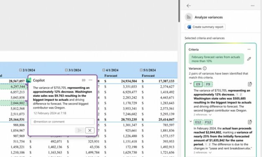Collapse the E9 F9 variance entry
This screenshot has height=157, width=262.
click(x=191, y=84)
